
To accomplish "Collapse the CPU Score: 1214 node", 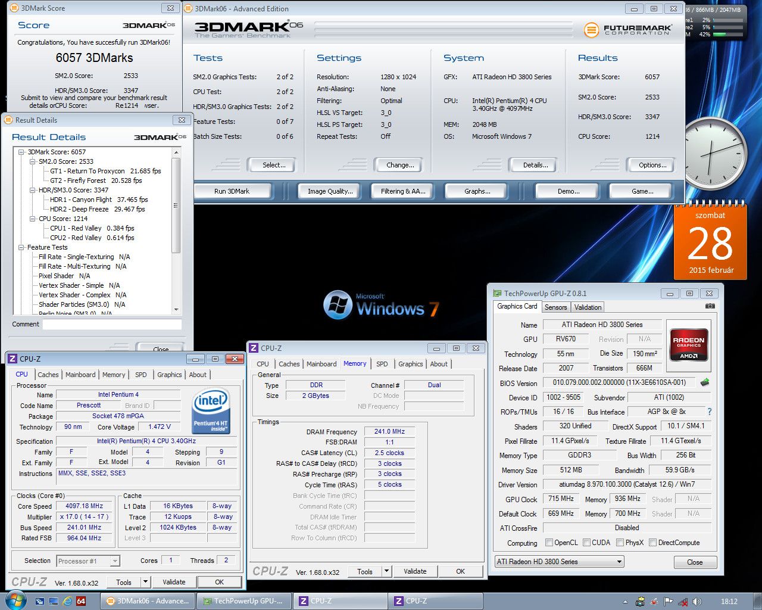I will (33, 219).
